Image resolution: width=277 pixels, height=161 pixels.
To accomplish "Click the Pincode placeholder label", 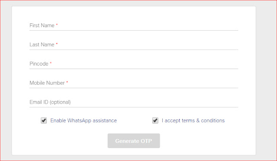I will point(39,64).
